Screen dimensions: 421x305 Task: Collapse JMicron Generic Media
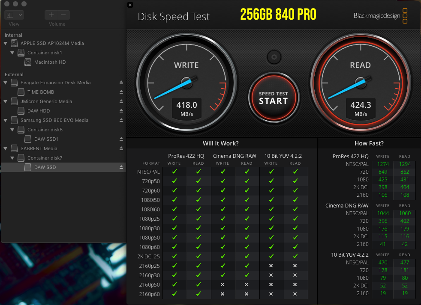tap(6, 101)
